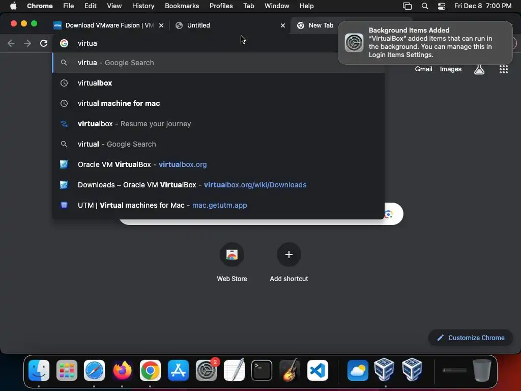Screen dimensions: 521x391
Task: Choose the "virtualbox" history suggestion
Action: (x=218, y=83)
